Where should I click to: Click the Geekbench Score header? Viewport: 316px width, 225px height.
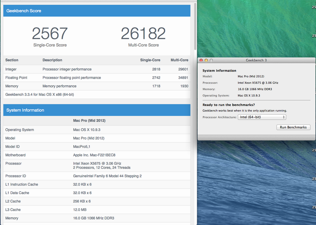[97, 11]
